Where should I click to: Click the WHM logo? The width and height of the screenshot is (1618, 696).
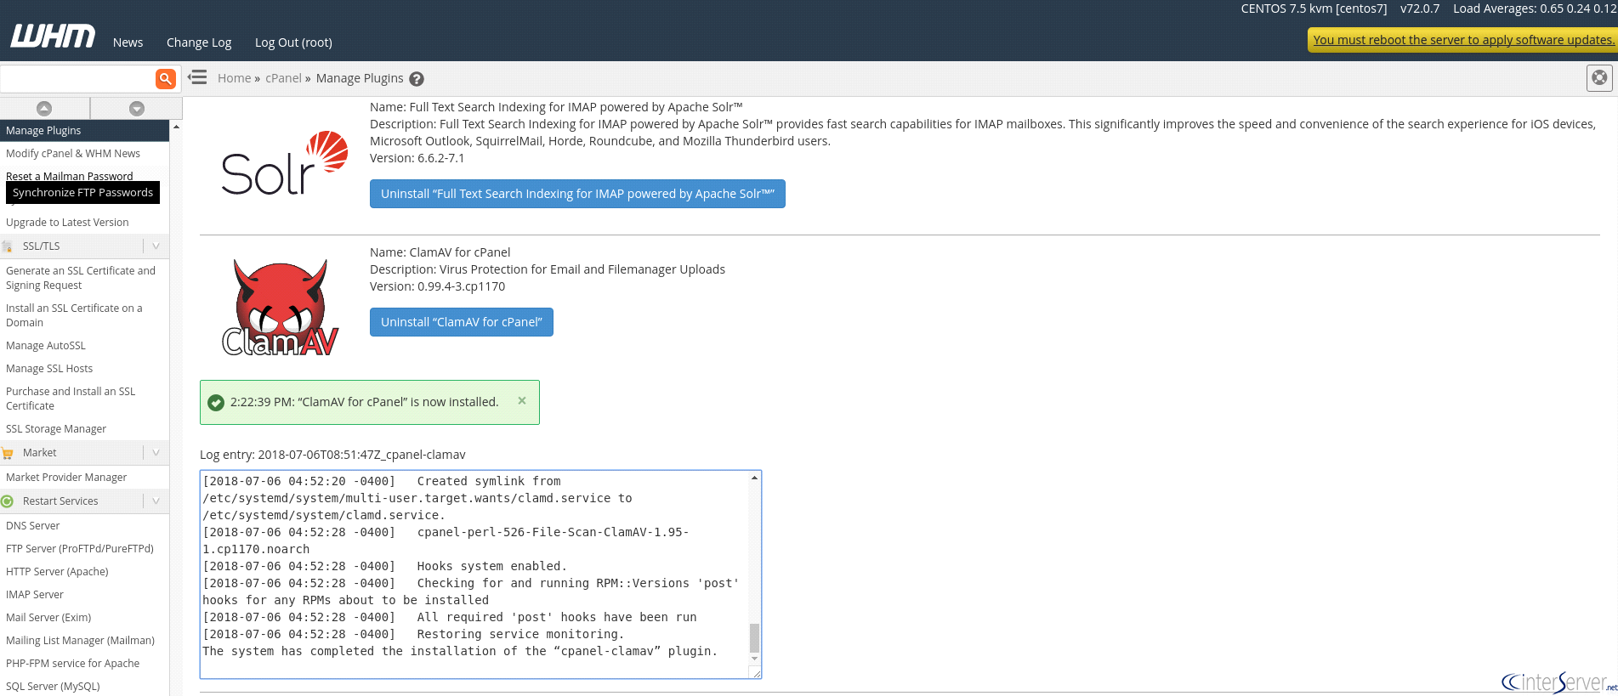53,36
